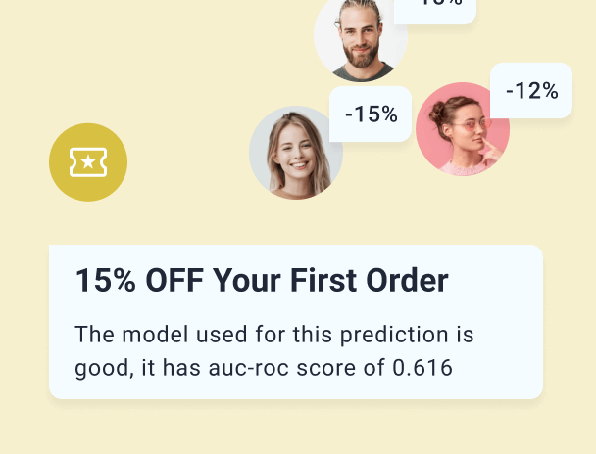Image resolution: width=596 pixels, height=454 pixels.
Task: Click the "15% OFF Your First Order" heading
Action: click(262, 282)
